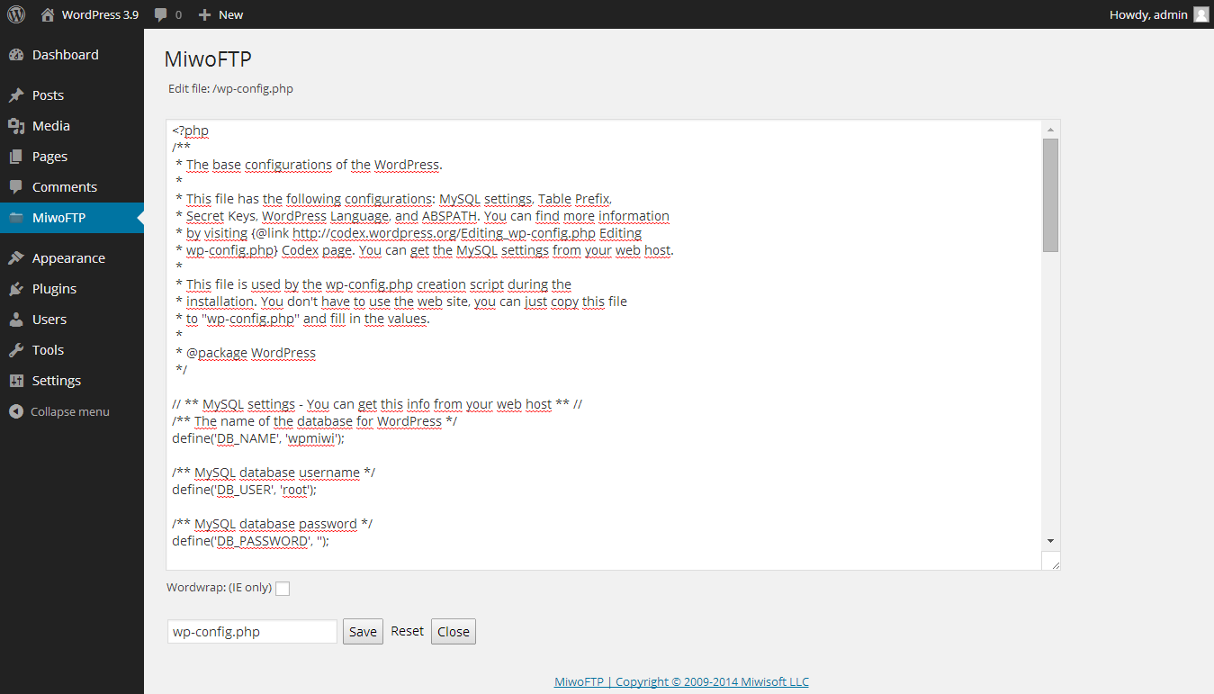Click the define('DB_PASSWORD', ''); line
This screenshot has height=694, width=1214.
tap(250, 541)
